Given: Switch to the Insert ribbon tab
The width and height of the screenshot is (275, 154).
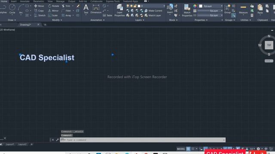Looking at the screenshot, I should click(x=14, y=1).
